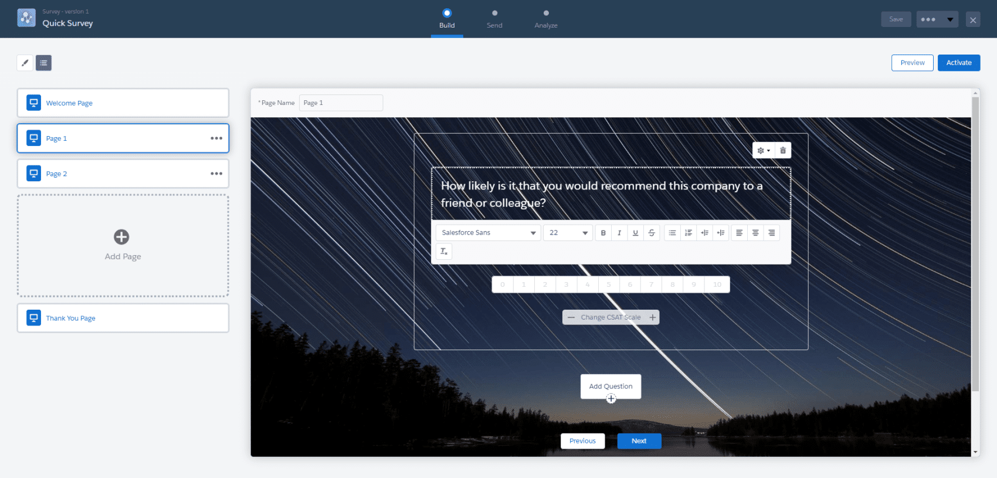Viewport: 997px width, 478px height.
Task: Open the Analyze tab
Action: pos(546,19)
